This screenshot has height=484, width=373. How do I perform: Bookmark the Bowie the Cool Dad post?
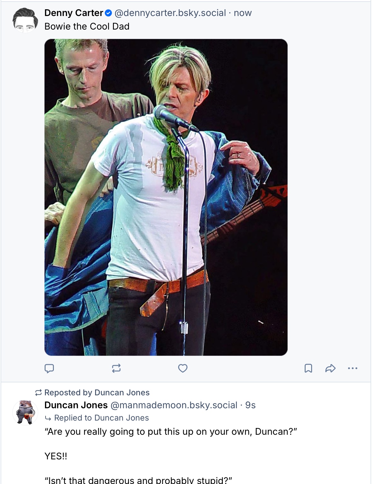(308, 368)
